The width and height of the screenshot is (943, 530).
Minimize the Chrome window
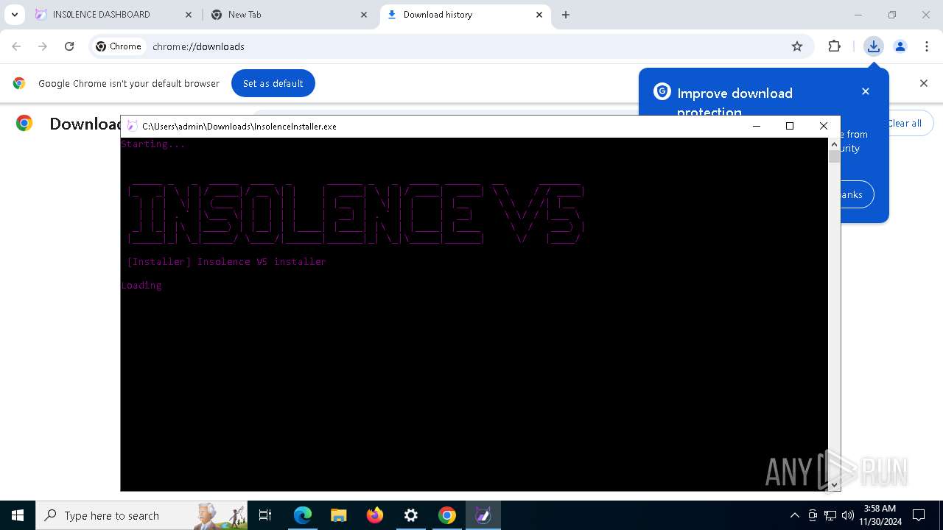pyautogui.click(x=858, y=15)
